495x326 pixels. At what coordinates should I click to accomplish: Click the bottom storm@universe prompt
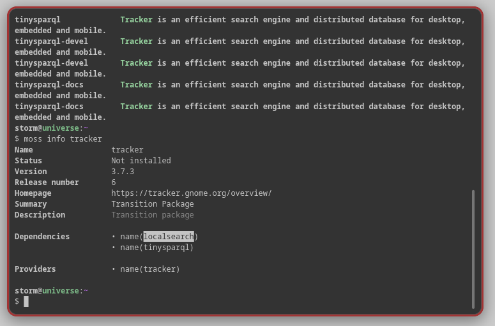tap(51, 291)
